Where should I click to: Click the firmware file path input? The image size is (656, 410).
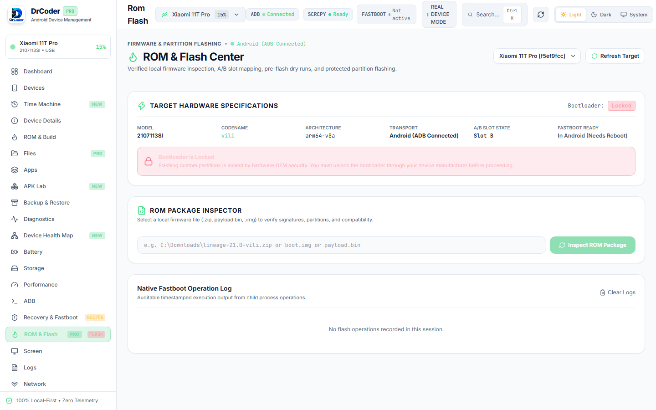point(342,245)
